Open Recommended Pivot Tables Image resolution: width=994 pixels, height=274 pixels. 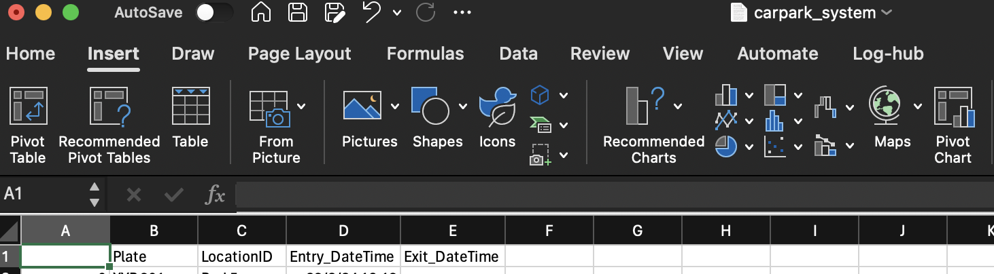coord(109,125)
